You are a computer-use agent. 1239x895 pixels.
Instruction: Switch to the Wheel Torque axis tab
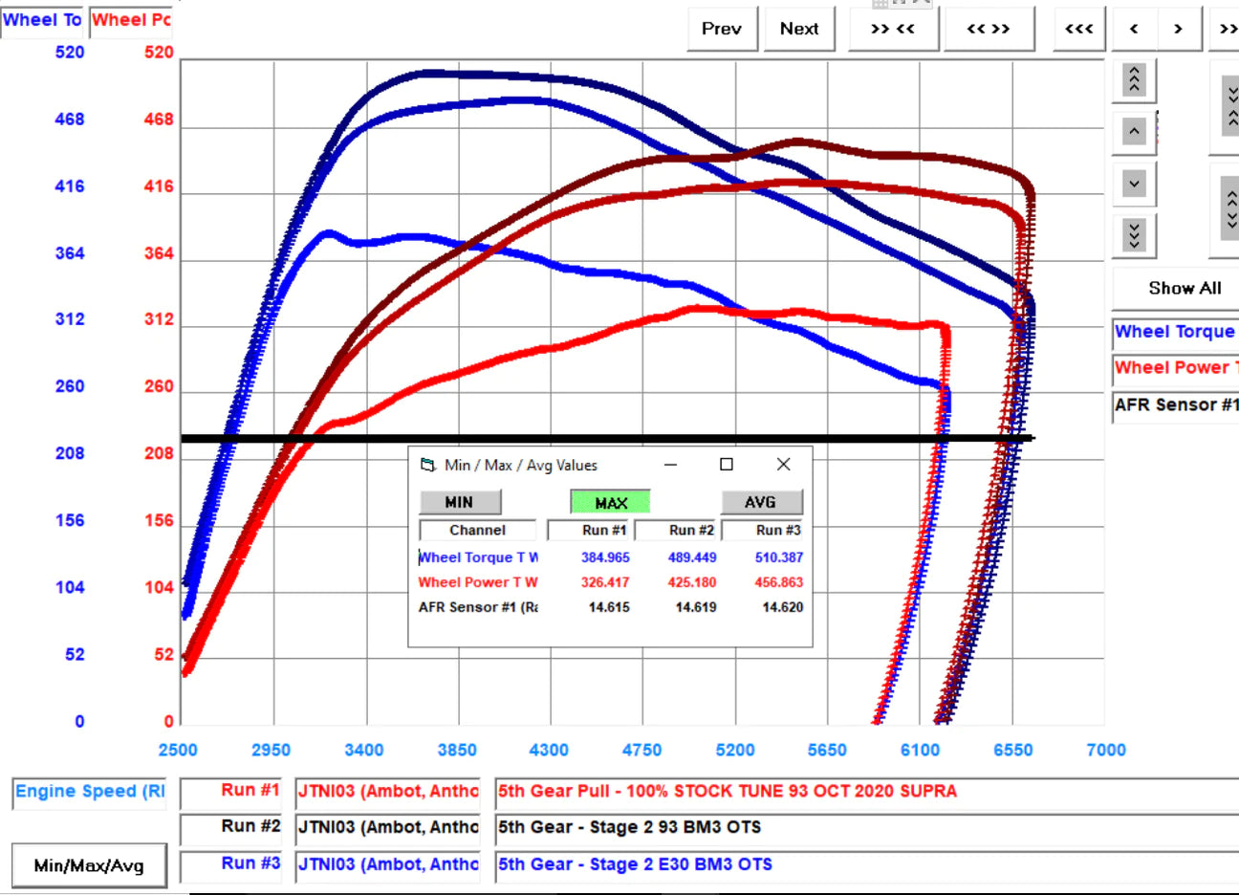click(x=42, y=18)
